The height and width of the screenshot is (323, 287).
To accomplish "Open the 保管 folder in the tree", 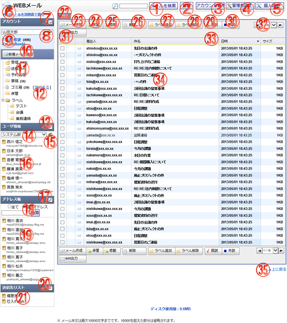I will pos(15,93).
